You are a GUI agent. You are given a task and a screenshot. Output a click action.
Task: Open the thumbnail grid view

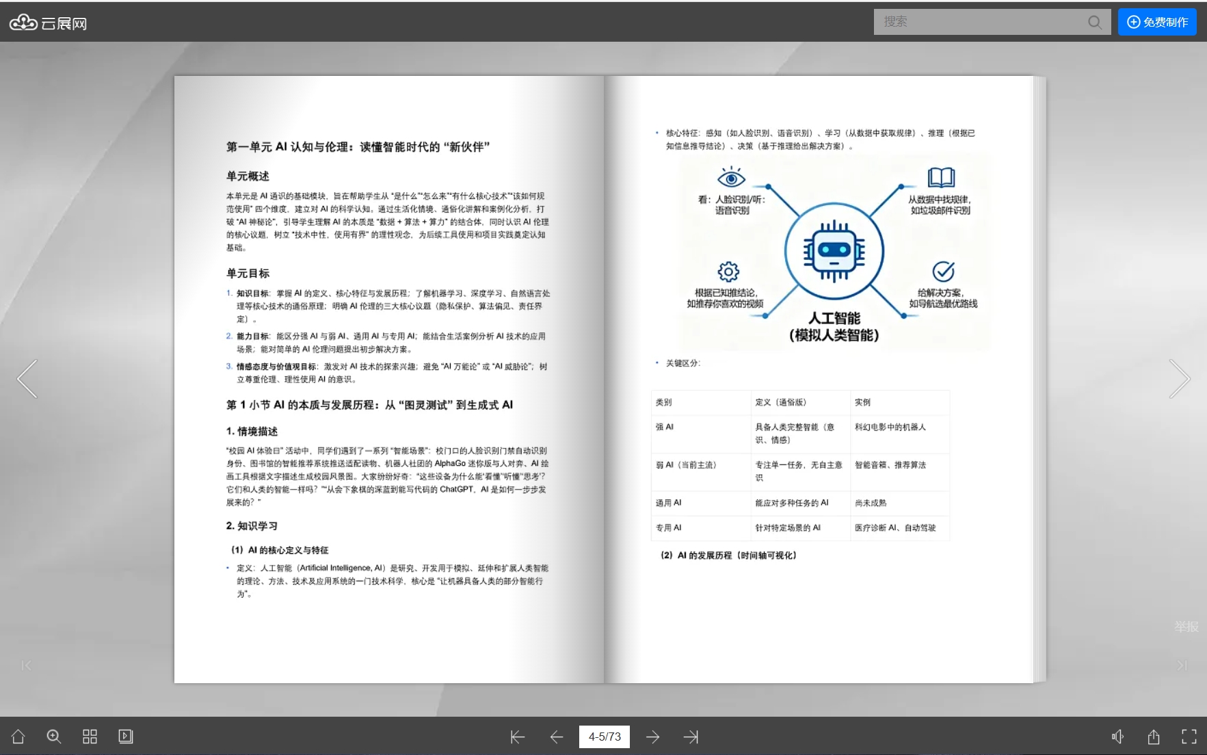pyautogui.click(x=90, y=737)
